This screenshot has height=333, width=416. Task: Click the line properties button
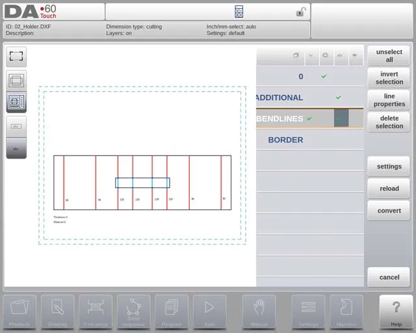coord(389,100)
